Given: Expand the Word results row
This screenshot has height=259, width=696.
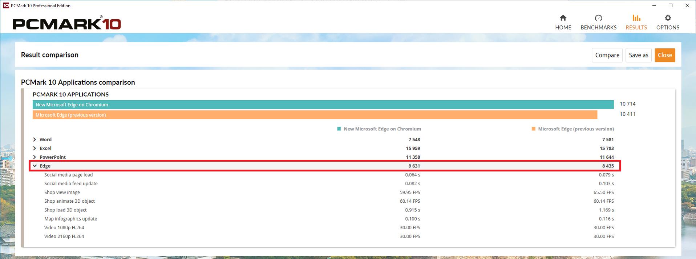Looking at the screenshot, I should point(35,139).
